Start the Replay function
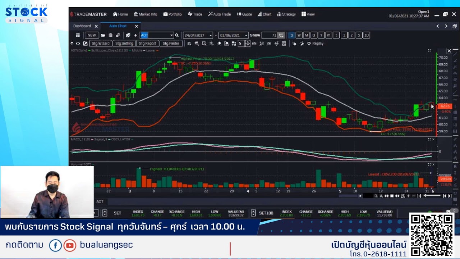The width and height of the screenshot is (460, 259). pyautogui.click(x=315, y=44)
